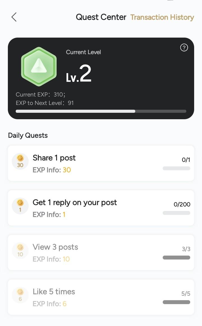Viewport: 202px width, 326px height.
Task: Select the Quest Center tab
Action: coord(101,17)
